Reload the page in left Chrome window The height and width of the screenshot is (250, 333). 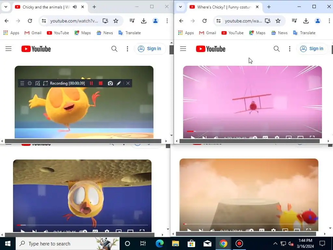pyautogui.click(x=30, y=21)
